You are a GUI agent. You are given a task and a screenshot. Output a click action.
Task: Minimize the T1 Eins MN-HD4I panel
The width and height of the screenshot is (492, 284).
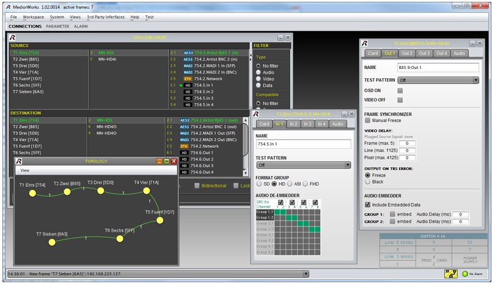click(x=345, y=114)
